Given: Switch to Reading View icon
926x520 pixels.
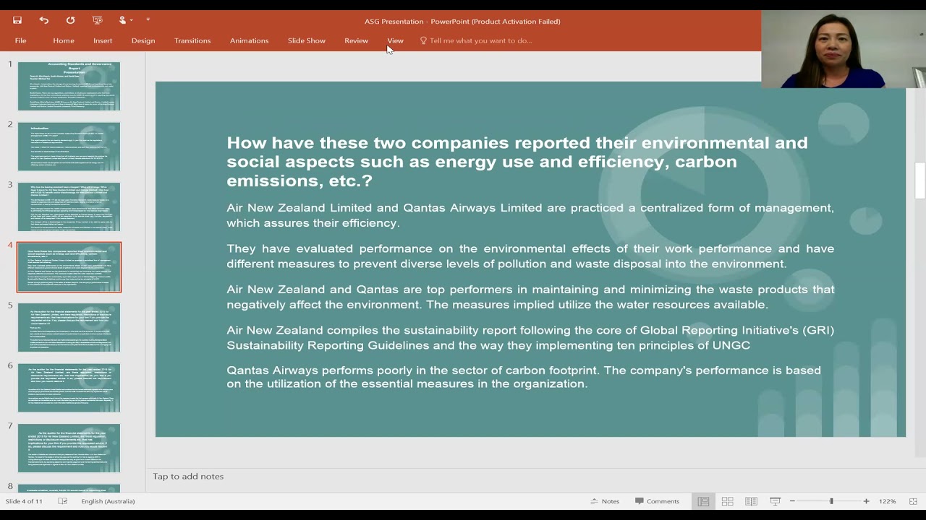Looking at the screenshot, I should coord(751,501).
